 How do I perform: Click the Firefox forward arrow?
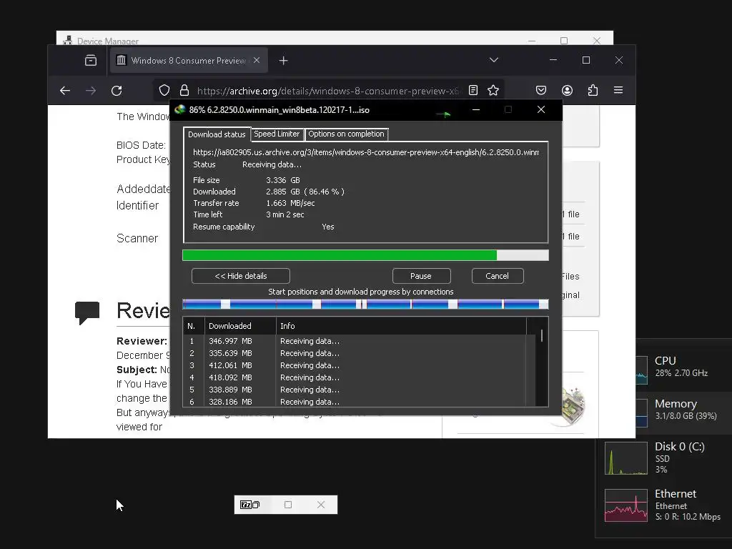(x=91, y=91)
